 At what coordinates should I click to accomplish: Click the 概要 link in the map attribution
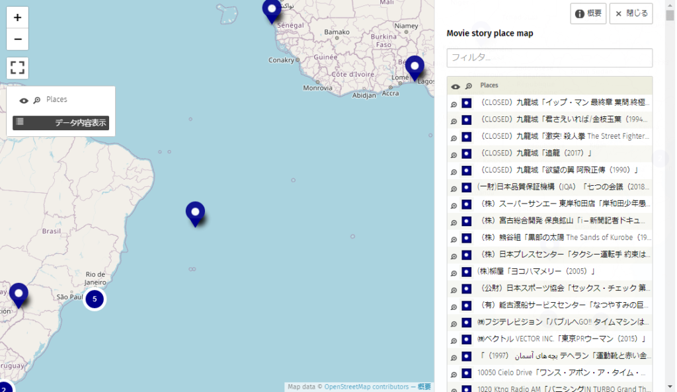(424, 387)
